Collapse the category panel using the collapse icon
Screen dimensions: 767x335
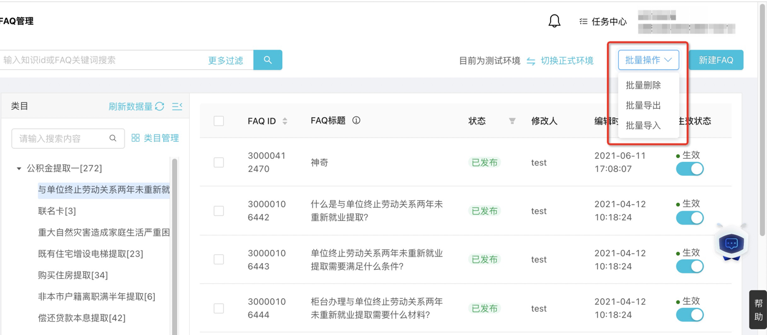[x=177, y=106]
